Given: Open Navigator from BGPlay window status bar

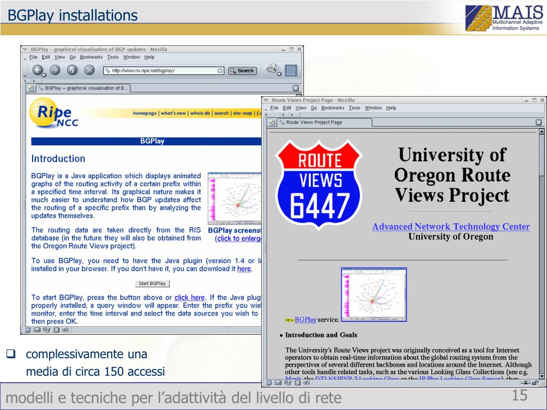Looking at the screenshot, I should pyautogui.click(x=28, y=330).
